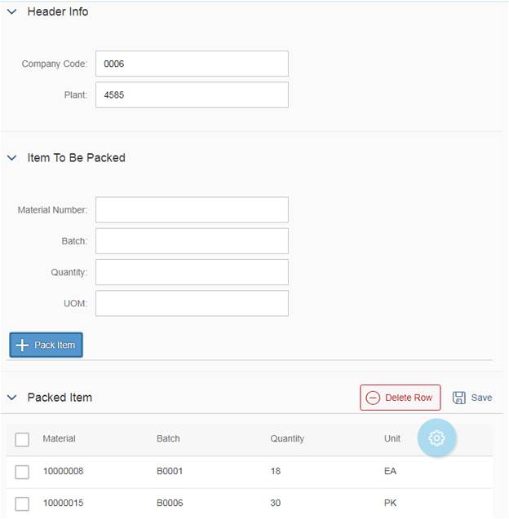The width and height of the screenshot is (509, 519).
Task: Collapse the Header Info section
Action: (x=12, y=12)
